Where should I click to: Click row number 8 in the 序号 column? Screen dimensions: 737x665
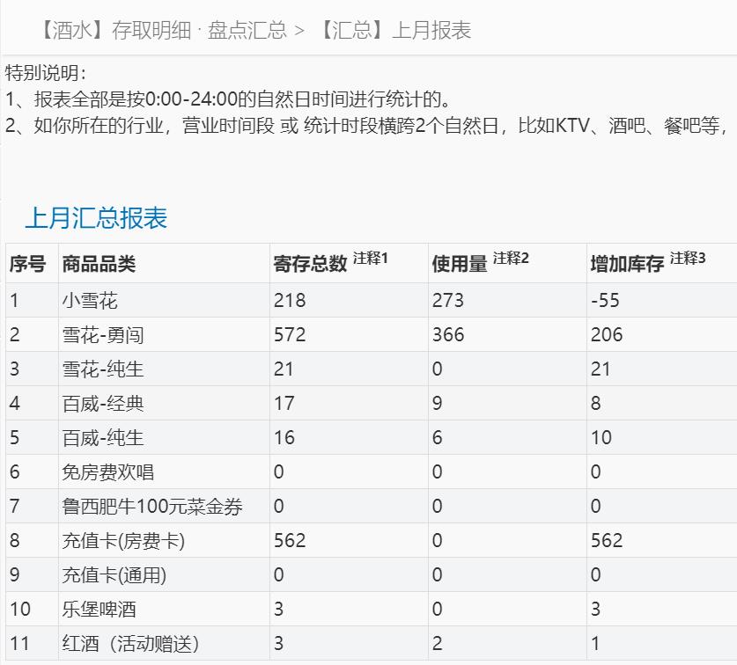15,541
